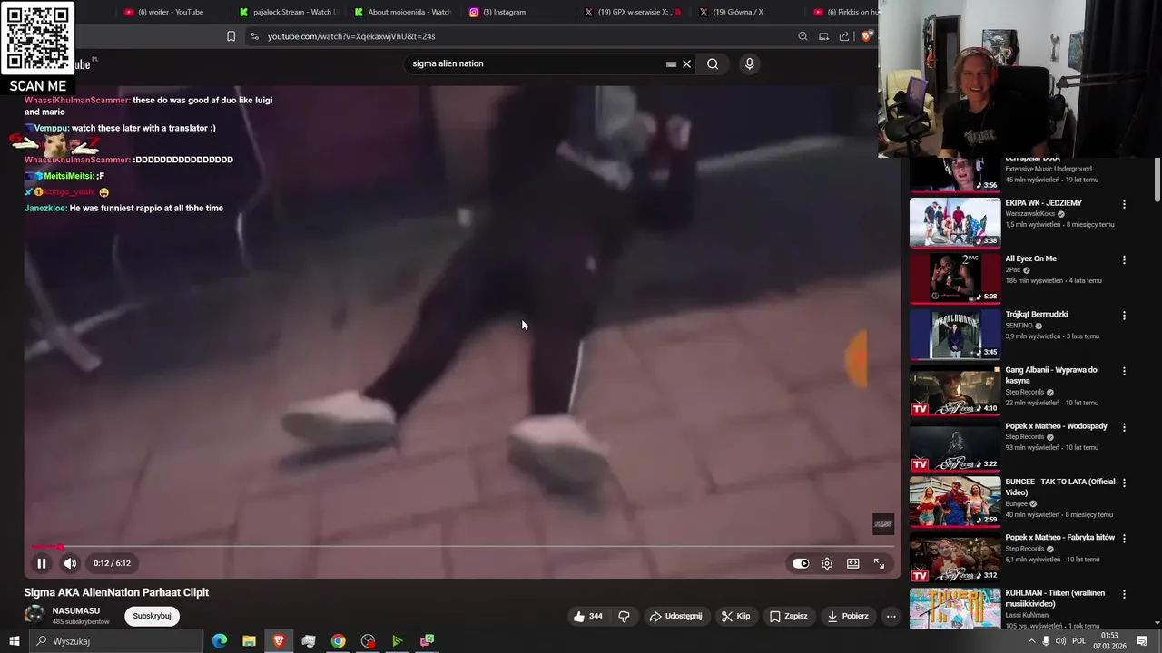Open the player settings gear
This screenshot has height=653, width=1162.
[x=827, y=563]
